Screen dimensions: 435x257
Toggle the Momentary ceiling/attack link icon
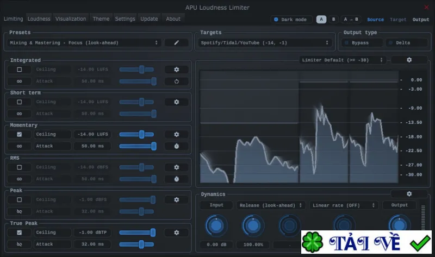[x=19, y=146]
